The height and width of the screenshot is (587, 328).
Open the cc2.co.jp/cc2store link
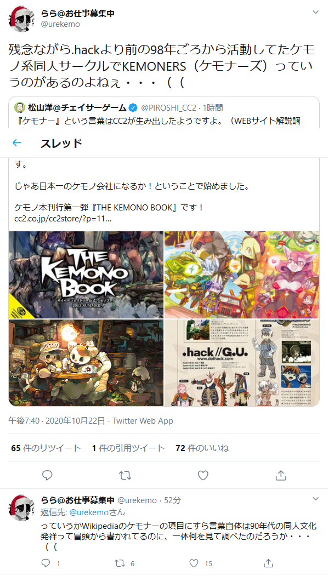pyautogui.click(x=63, y=219)
